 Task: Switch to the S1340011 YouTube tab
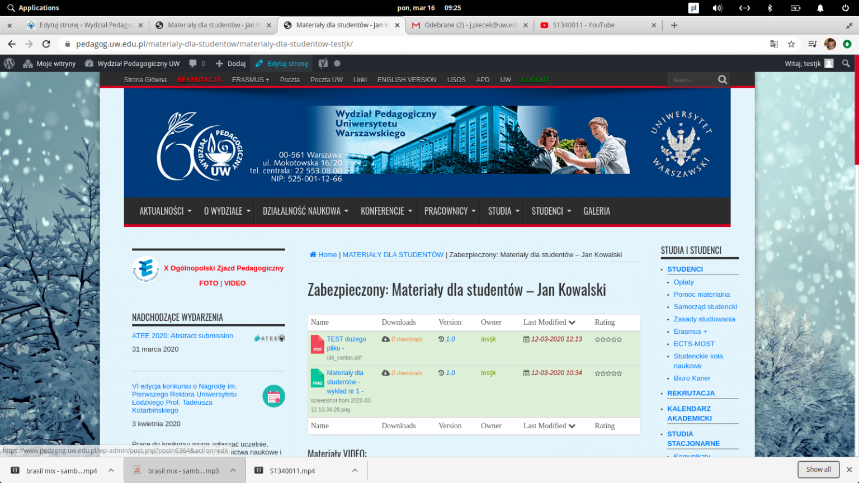598,25
